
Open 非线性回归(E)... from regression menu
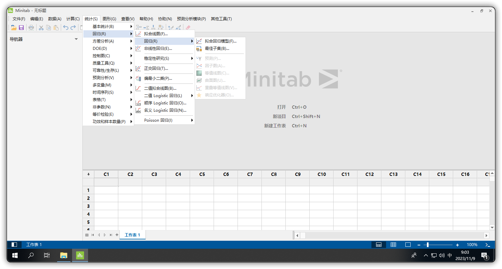pos(164,49)
